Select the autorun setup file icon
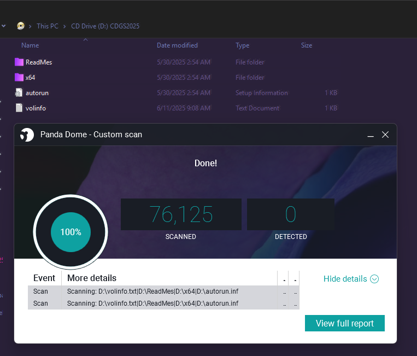This screenshot has height=356, width=417. tap(19, 92)
